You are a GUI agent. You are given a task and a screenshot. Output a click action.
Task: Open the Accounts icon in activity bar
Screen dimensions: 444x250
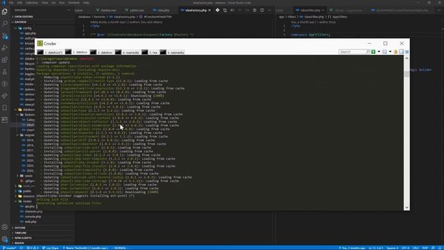pyautogui.click(x=5, y=227)
